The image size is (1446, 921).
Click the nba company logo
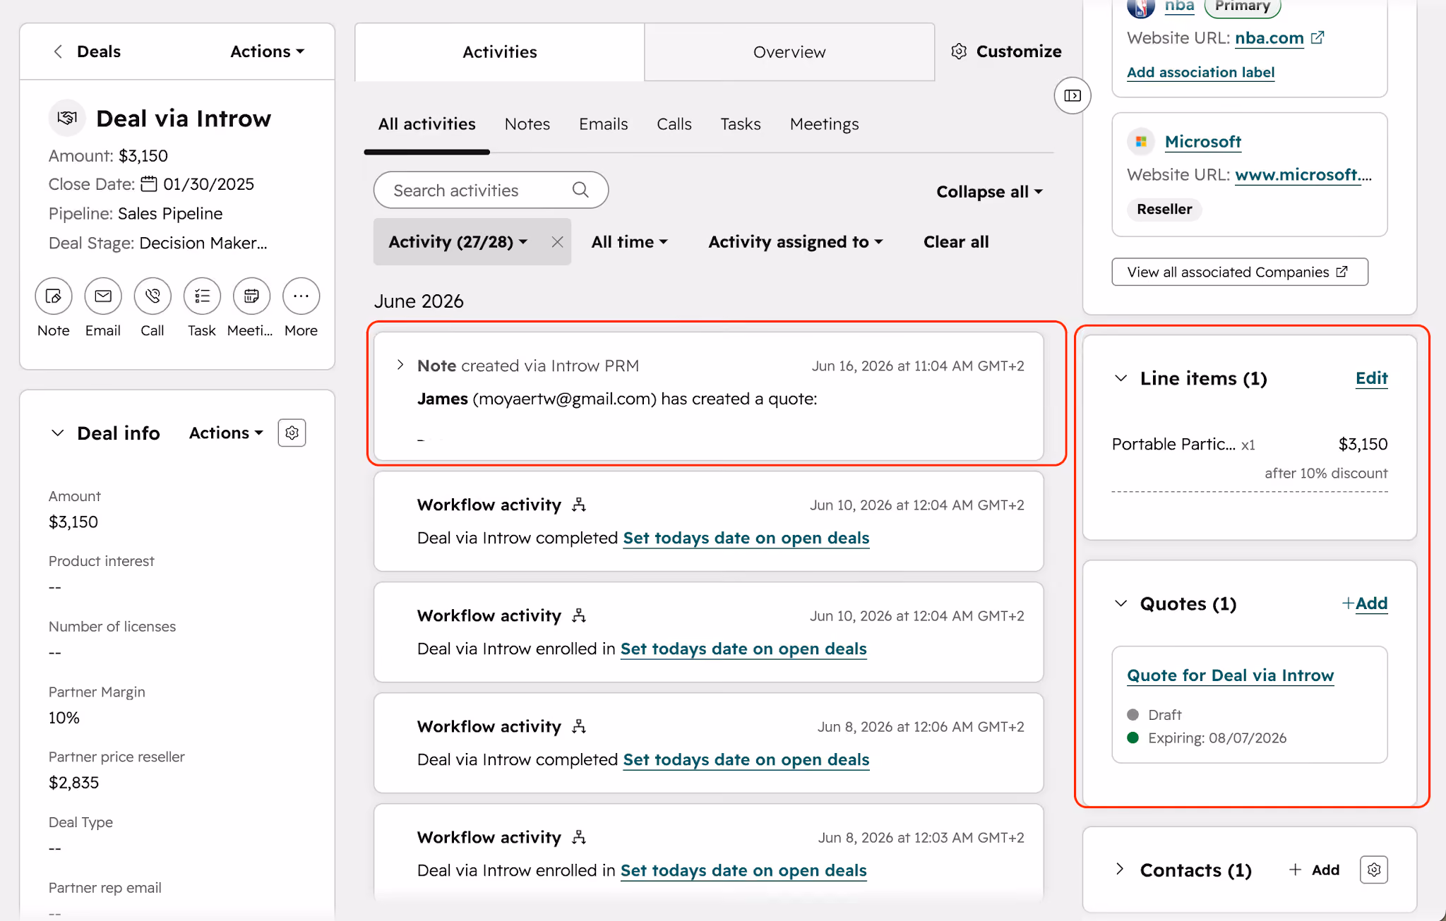click(1141, 7)
